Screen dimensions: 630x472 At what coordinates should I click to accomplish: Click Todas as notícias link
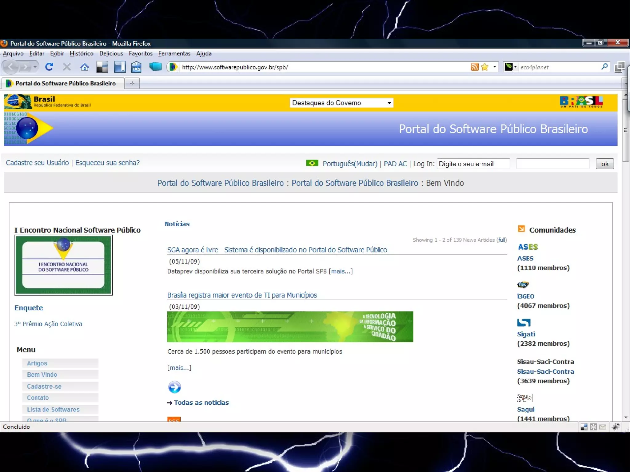click(x=201, y=403)
